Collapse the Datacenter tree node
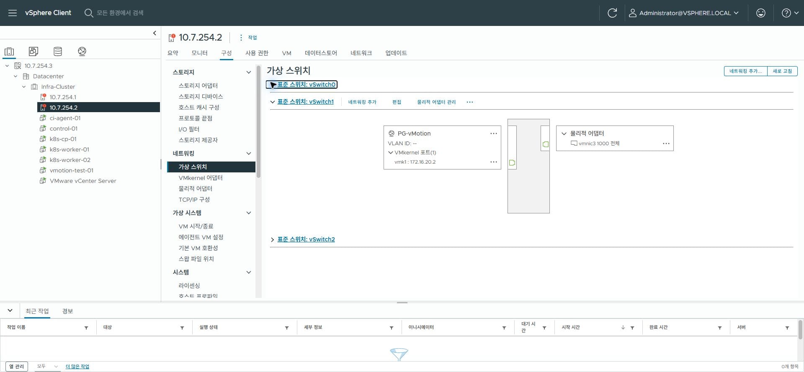This screenshot has height=372, width=804. [x=15, y=76]
